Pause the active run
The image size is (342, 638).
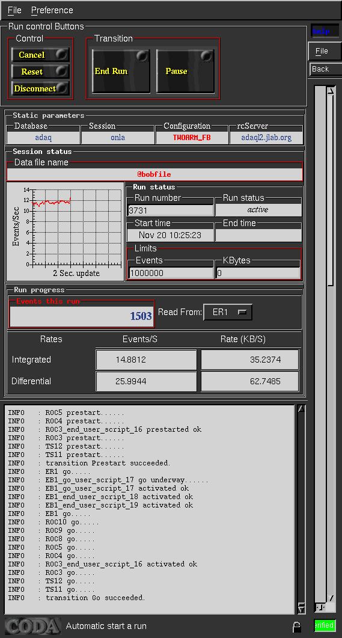(185, 71)
